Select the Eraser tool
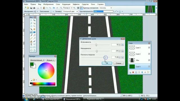 tap(34, 35)
